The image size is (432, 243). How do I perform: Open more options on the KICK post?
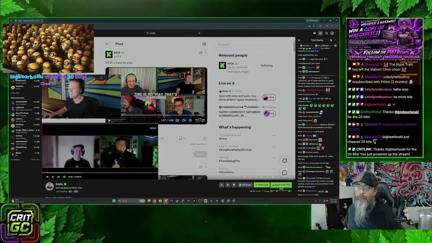coord(206,53)
